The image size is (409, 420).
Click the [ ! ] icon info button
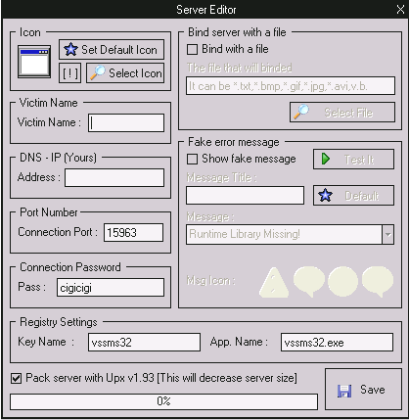[x=69, y=73]
